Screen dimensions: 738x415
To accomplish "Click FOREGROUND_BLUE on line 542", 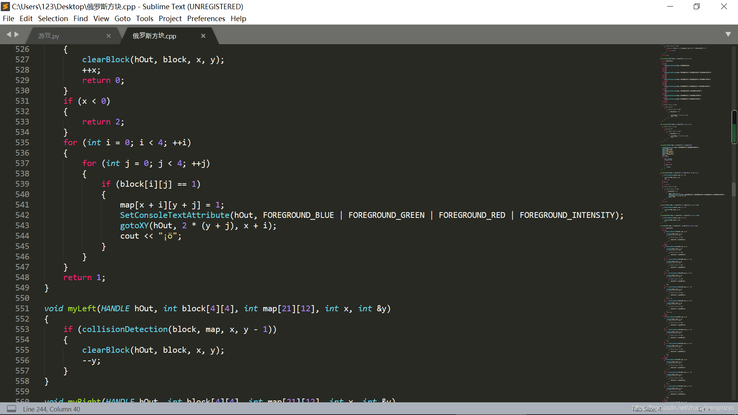I will pos(298,215).
